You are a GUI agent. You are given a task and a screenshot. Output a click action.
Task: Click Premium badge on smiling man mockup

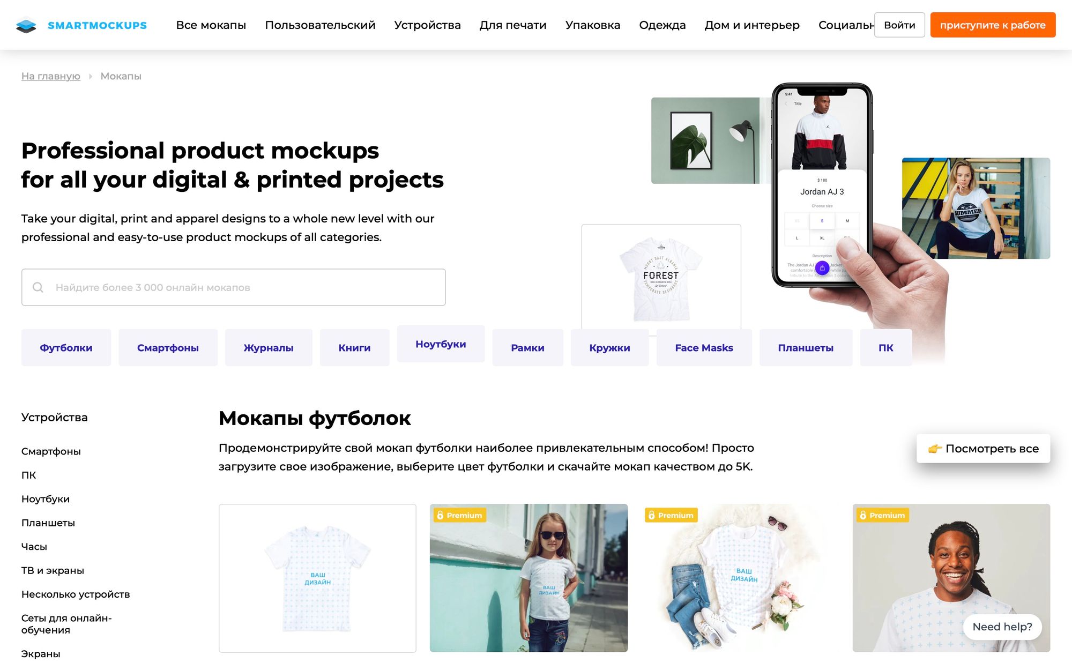(882, 515)
